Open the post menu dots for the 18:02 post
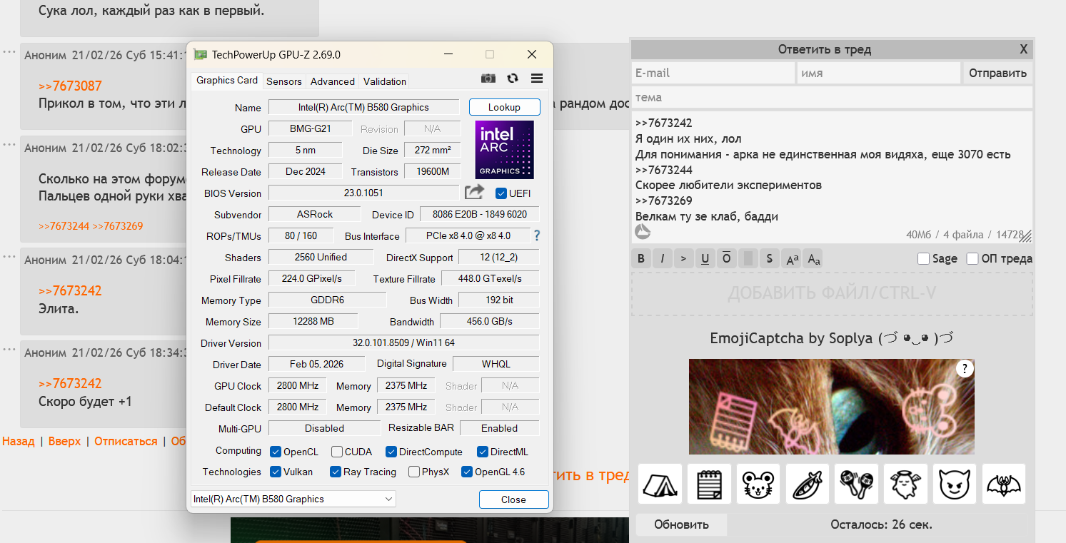The width and height of the screenshot is (1066, 543). [x=9, y=145]
